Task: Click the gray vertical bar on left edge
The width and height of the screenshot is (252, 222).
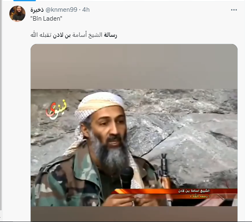Action: click(1, 105)
